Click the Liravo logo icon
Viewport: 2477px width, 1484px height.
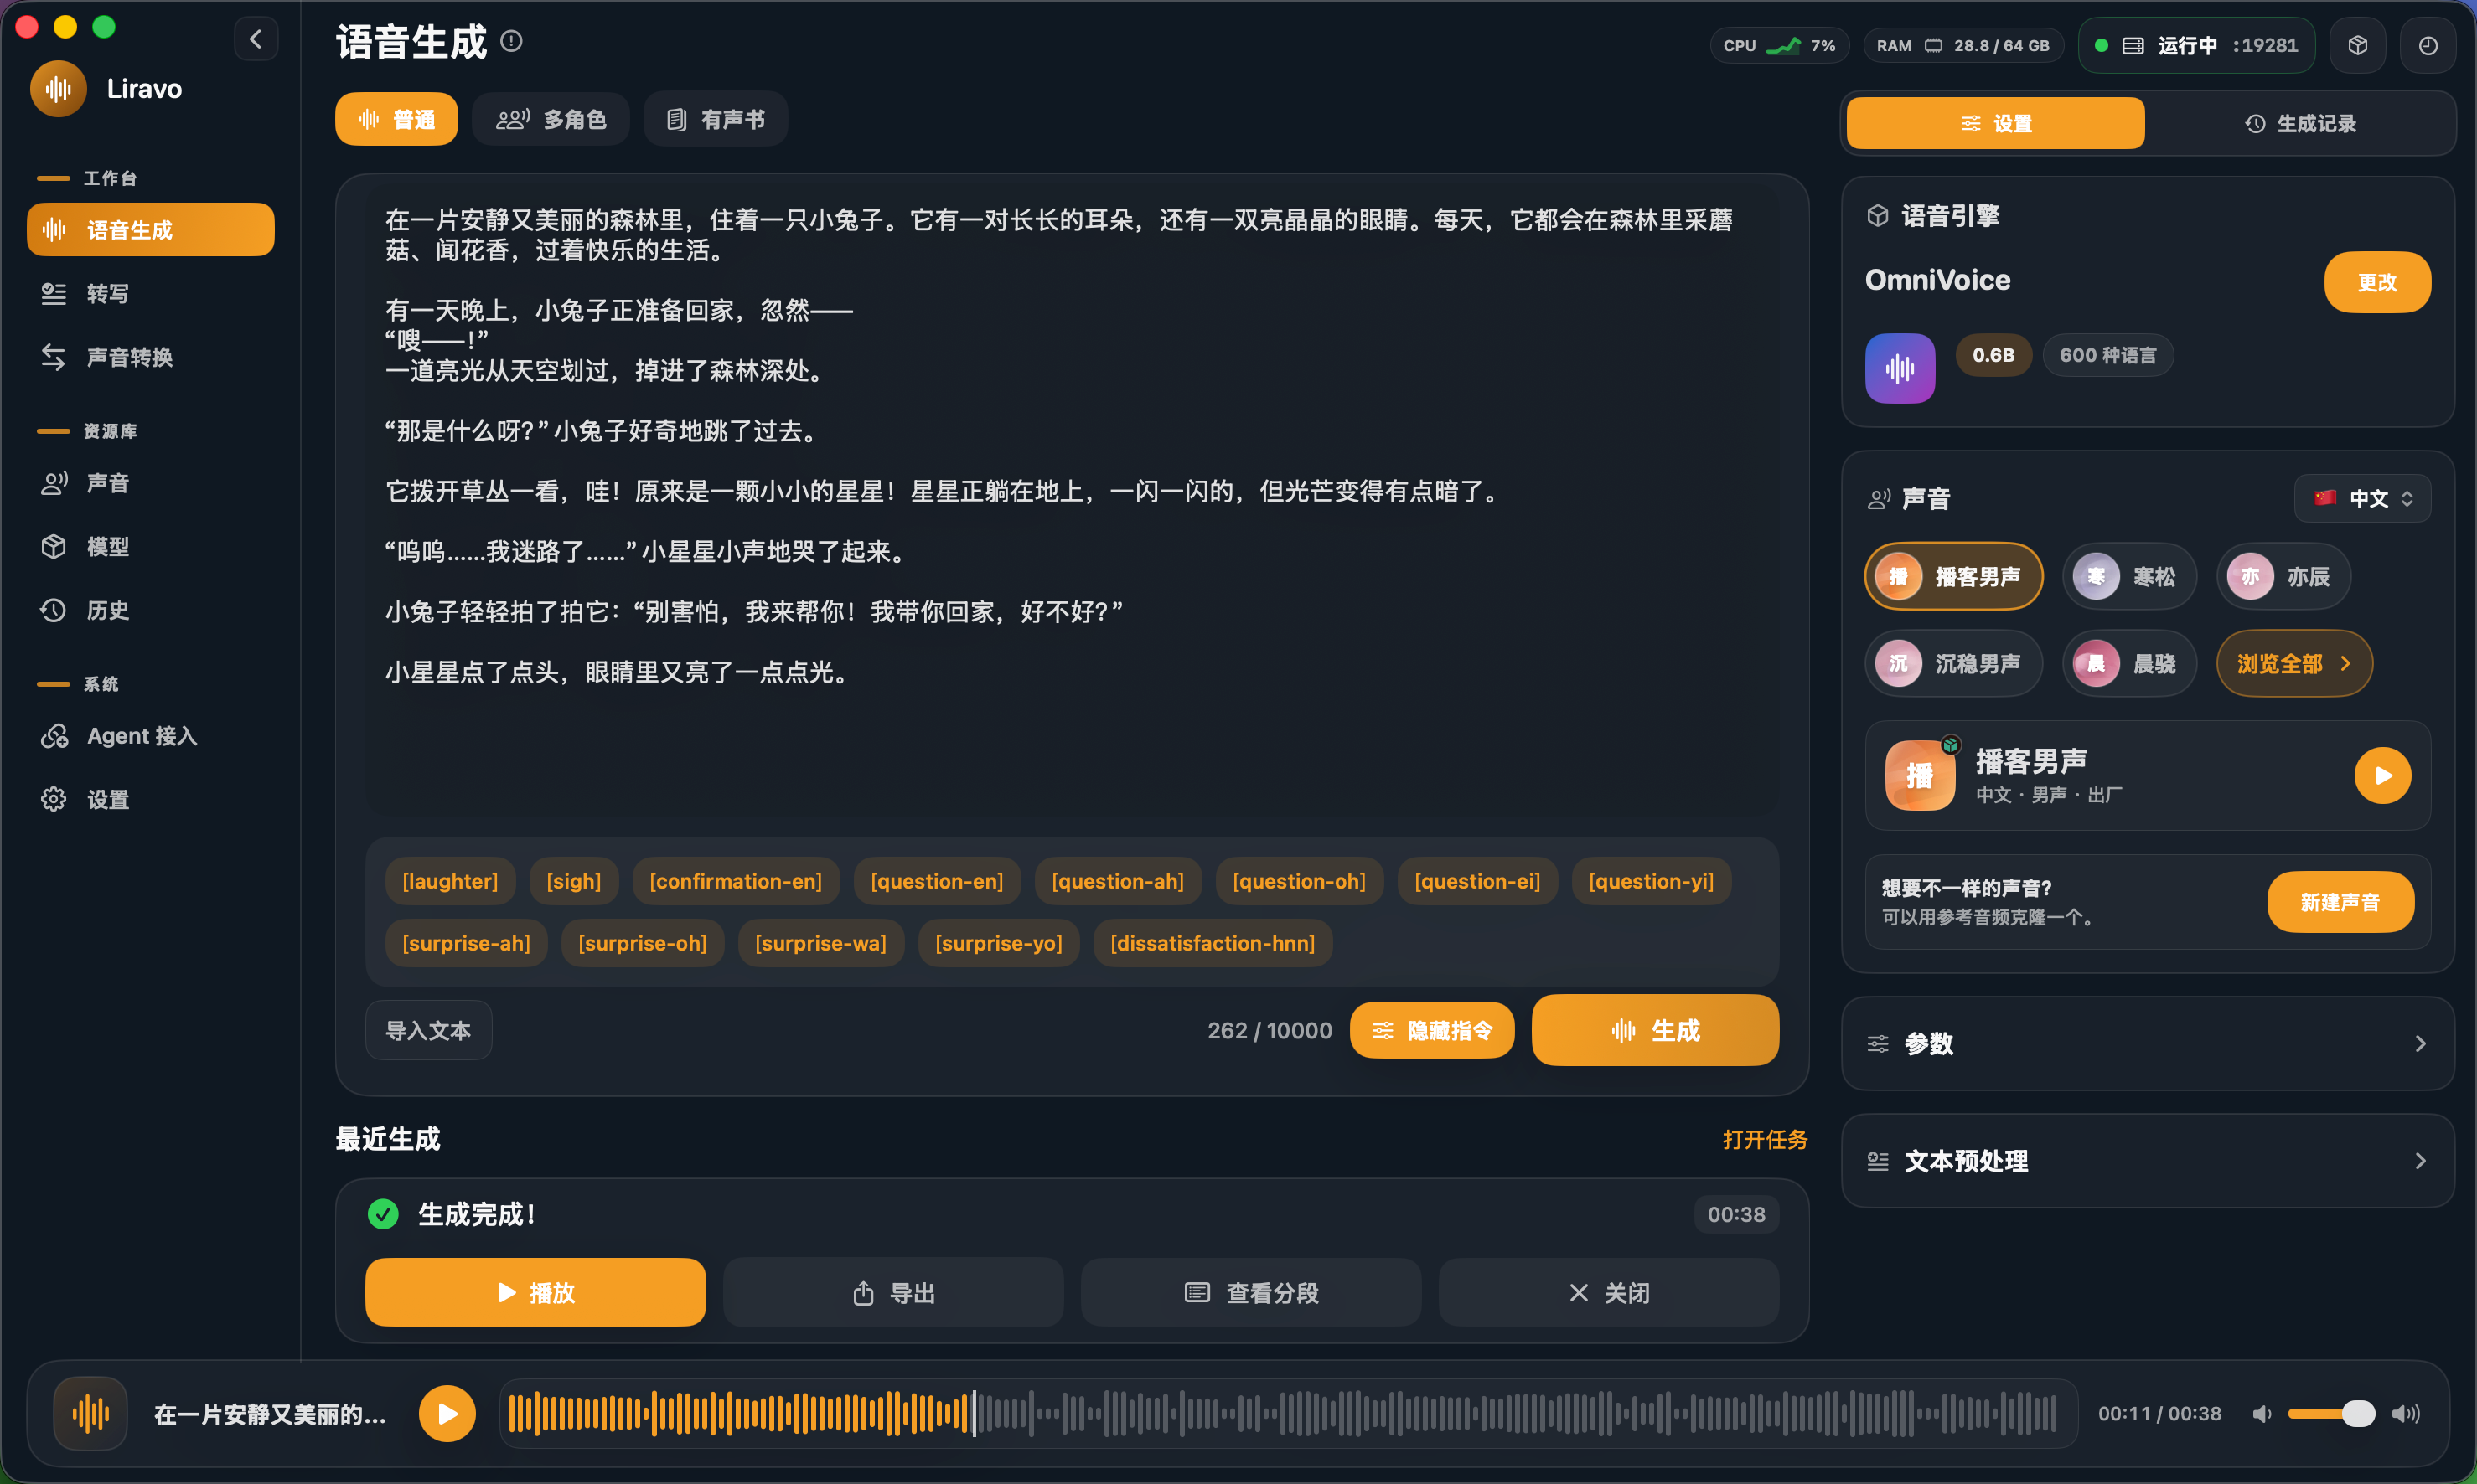[59, 89]
